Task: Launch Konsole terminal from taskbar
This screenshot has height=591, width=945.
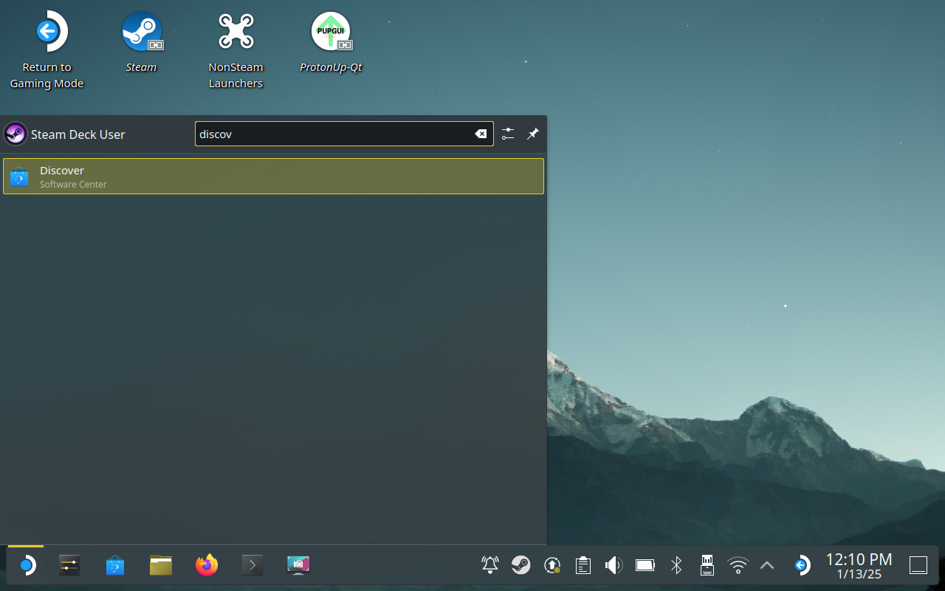Action: (x=252, y=566)
